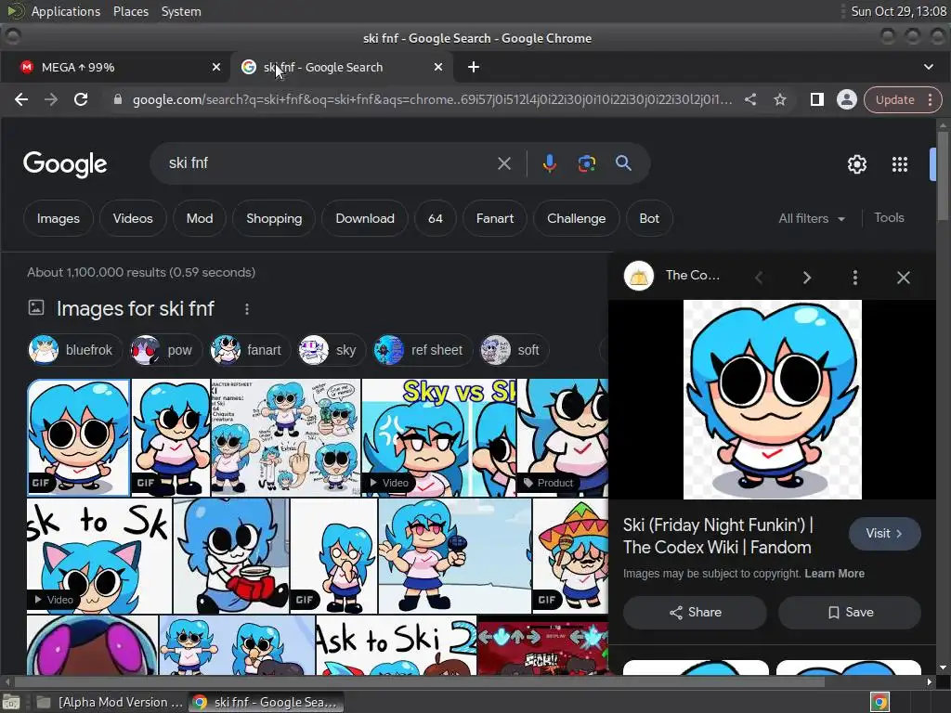951x713 pixels.
Task: Go back to the previous page
Action: point(21,99)
